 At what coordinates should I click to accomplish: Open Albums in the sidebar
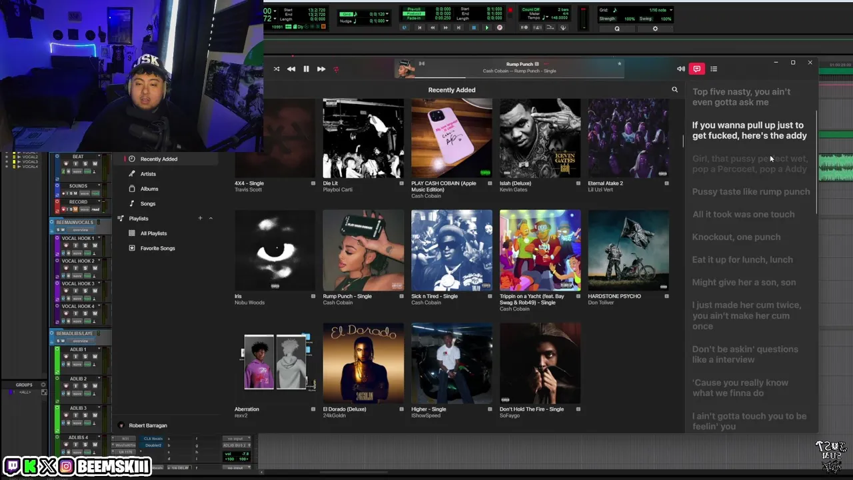[149, 189]
